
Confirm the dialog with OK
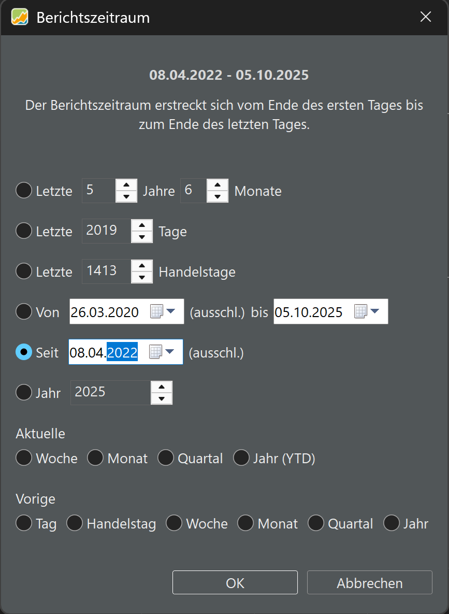[x=235, y=583]
